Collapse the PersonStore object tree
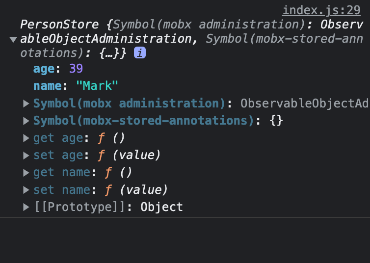 [x=13, y=39]
